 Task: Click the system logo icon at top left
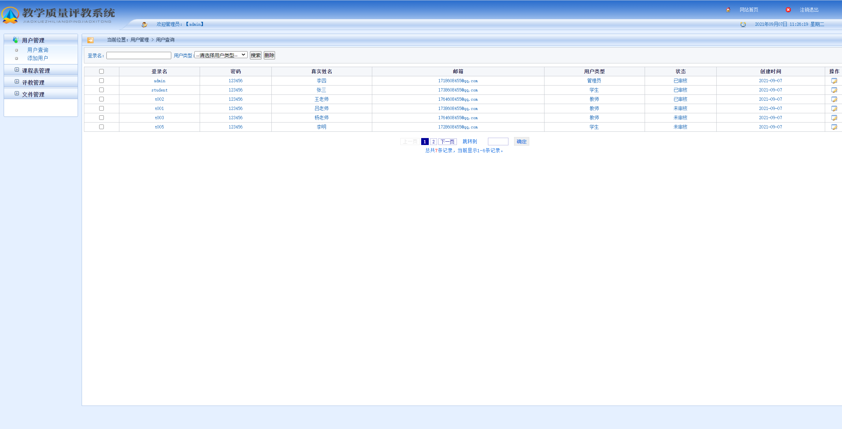click(x=10, y=15)
